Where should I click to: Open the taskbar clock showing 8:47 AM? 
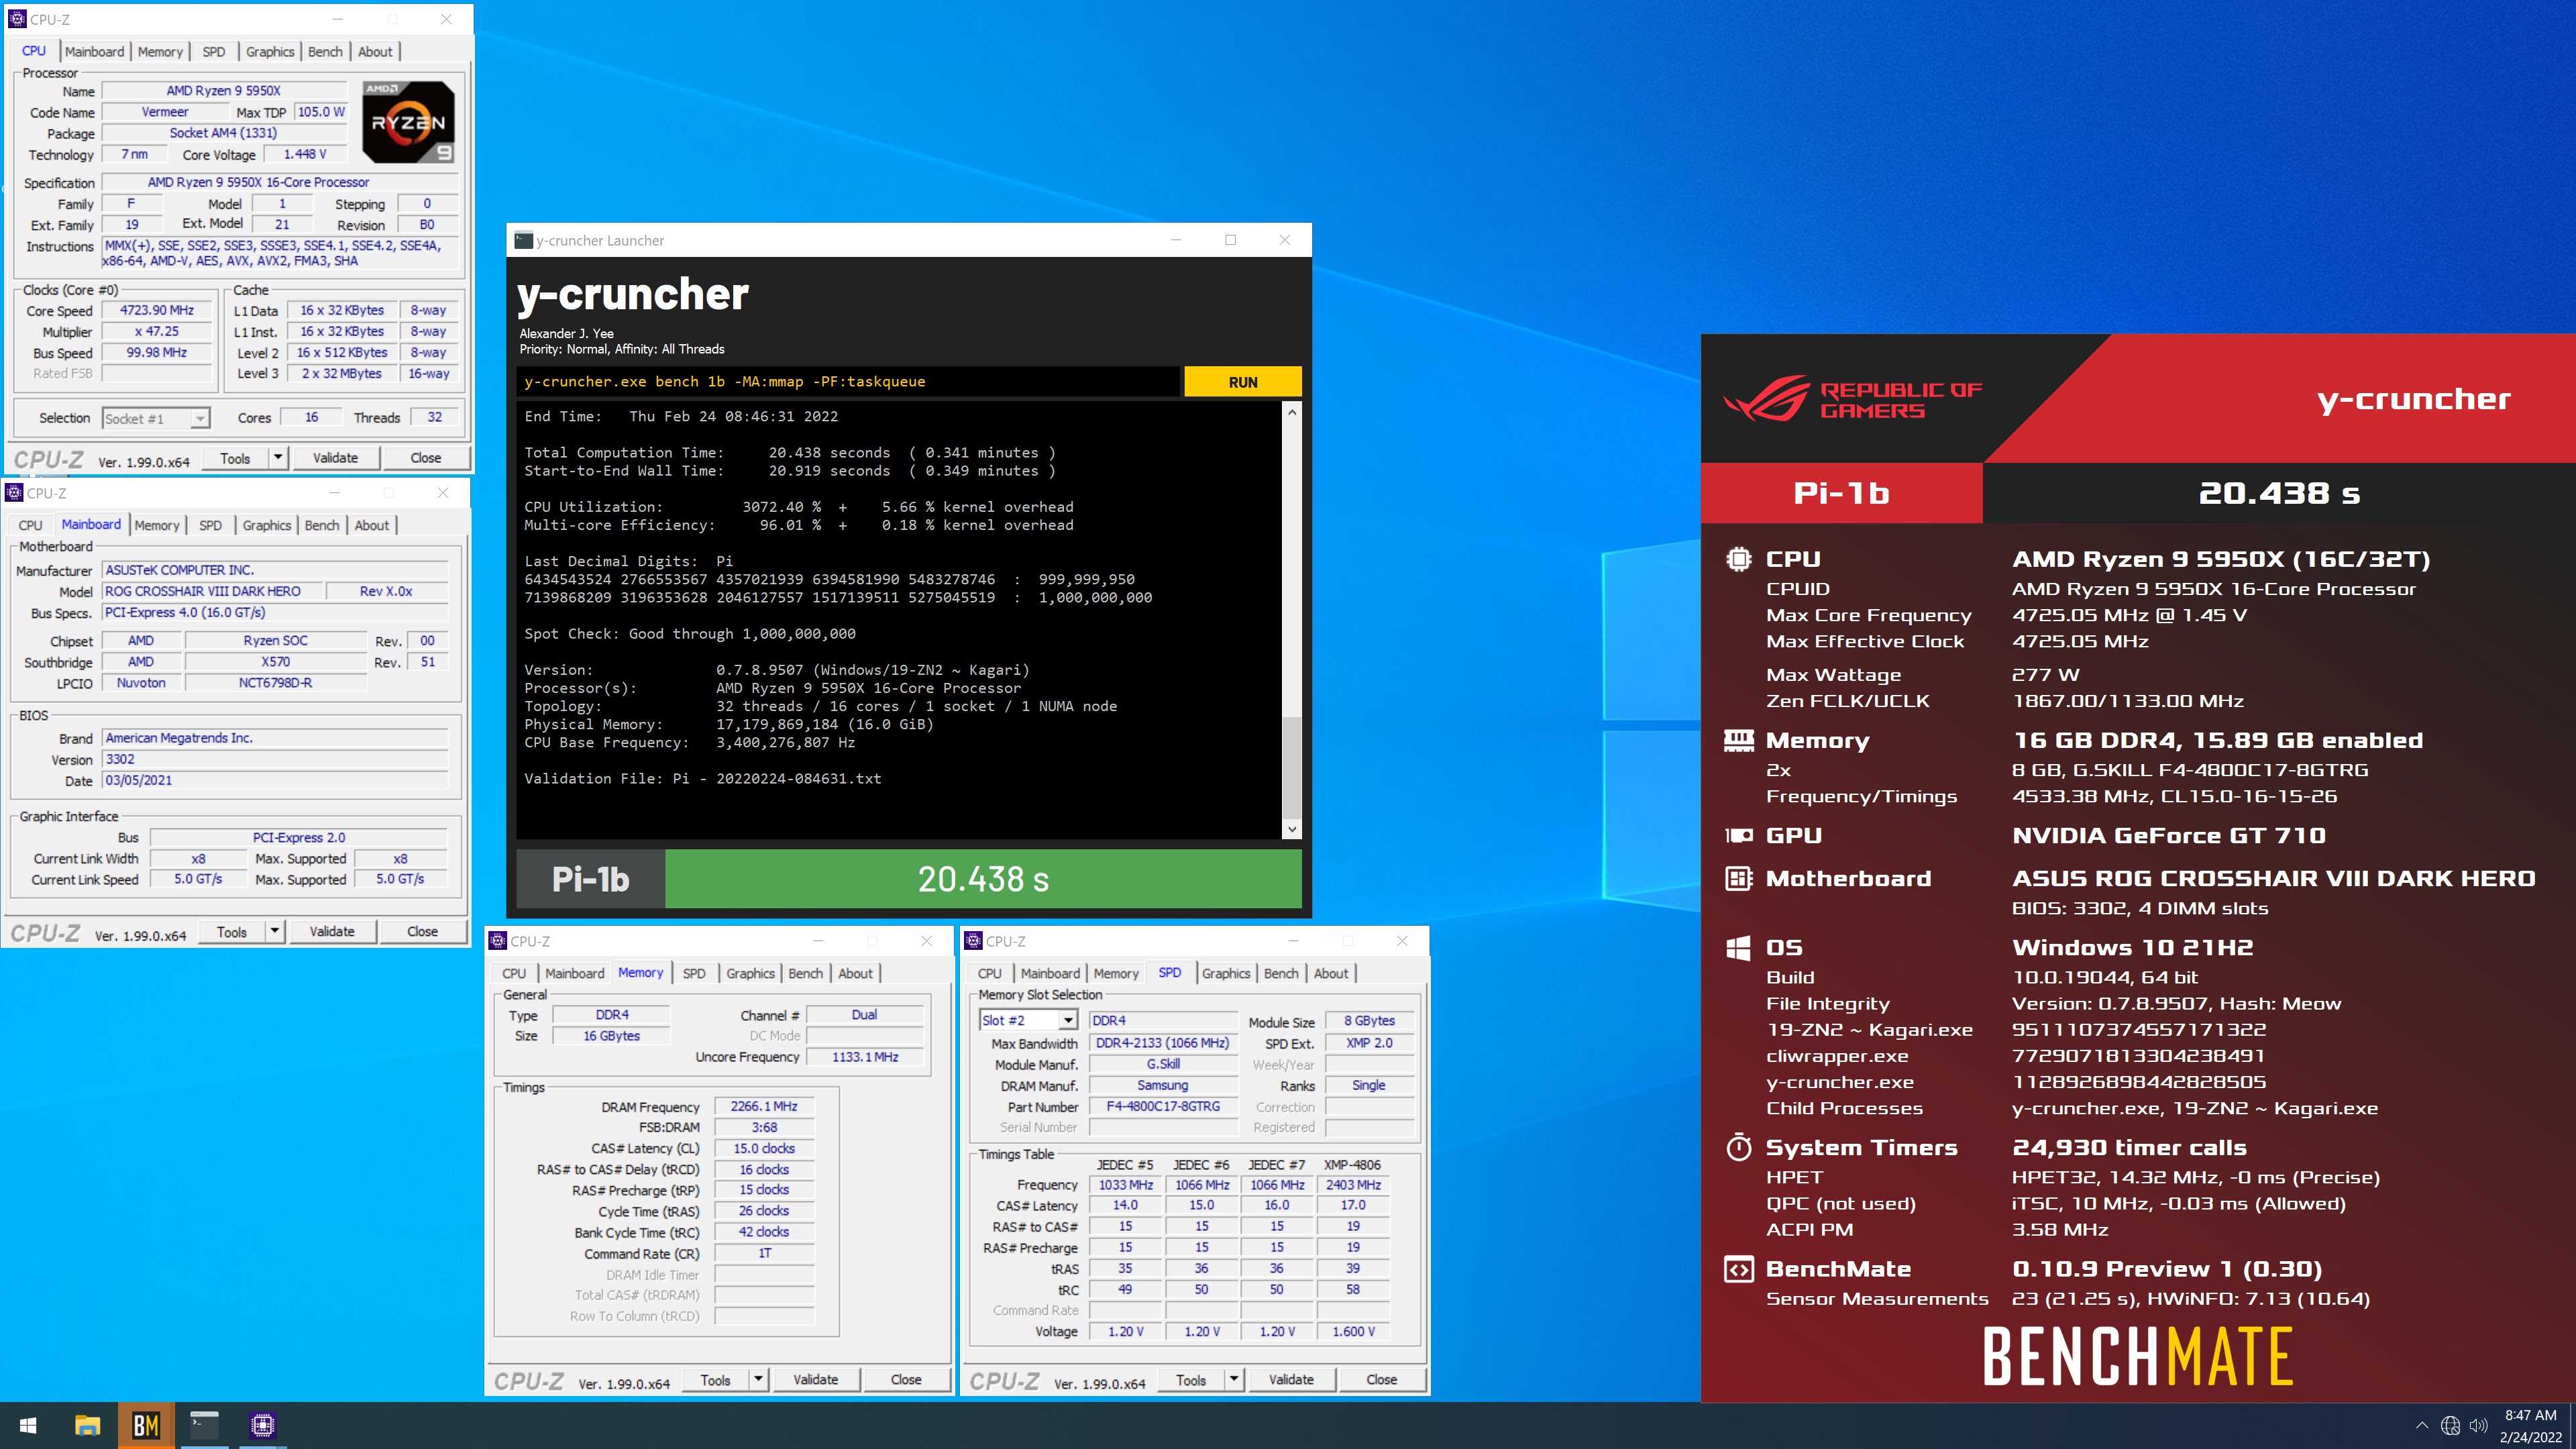(2530, 1425)
